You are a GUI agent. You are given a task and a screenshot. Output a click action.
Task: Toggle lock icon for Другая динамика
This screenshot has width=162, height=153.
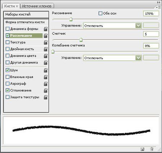(46, 62)
